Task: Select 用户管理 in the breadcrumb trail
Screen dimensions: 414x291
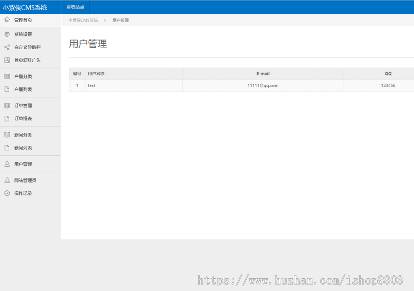Action: pyautogui.click(x=121, y=20)
